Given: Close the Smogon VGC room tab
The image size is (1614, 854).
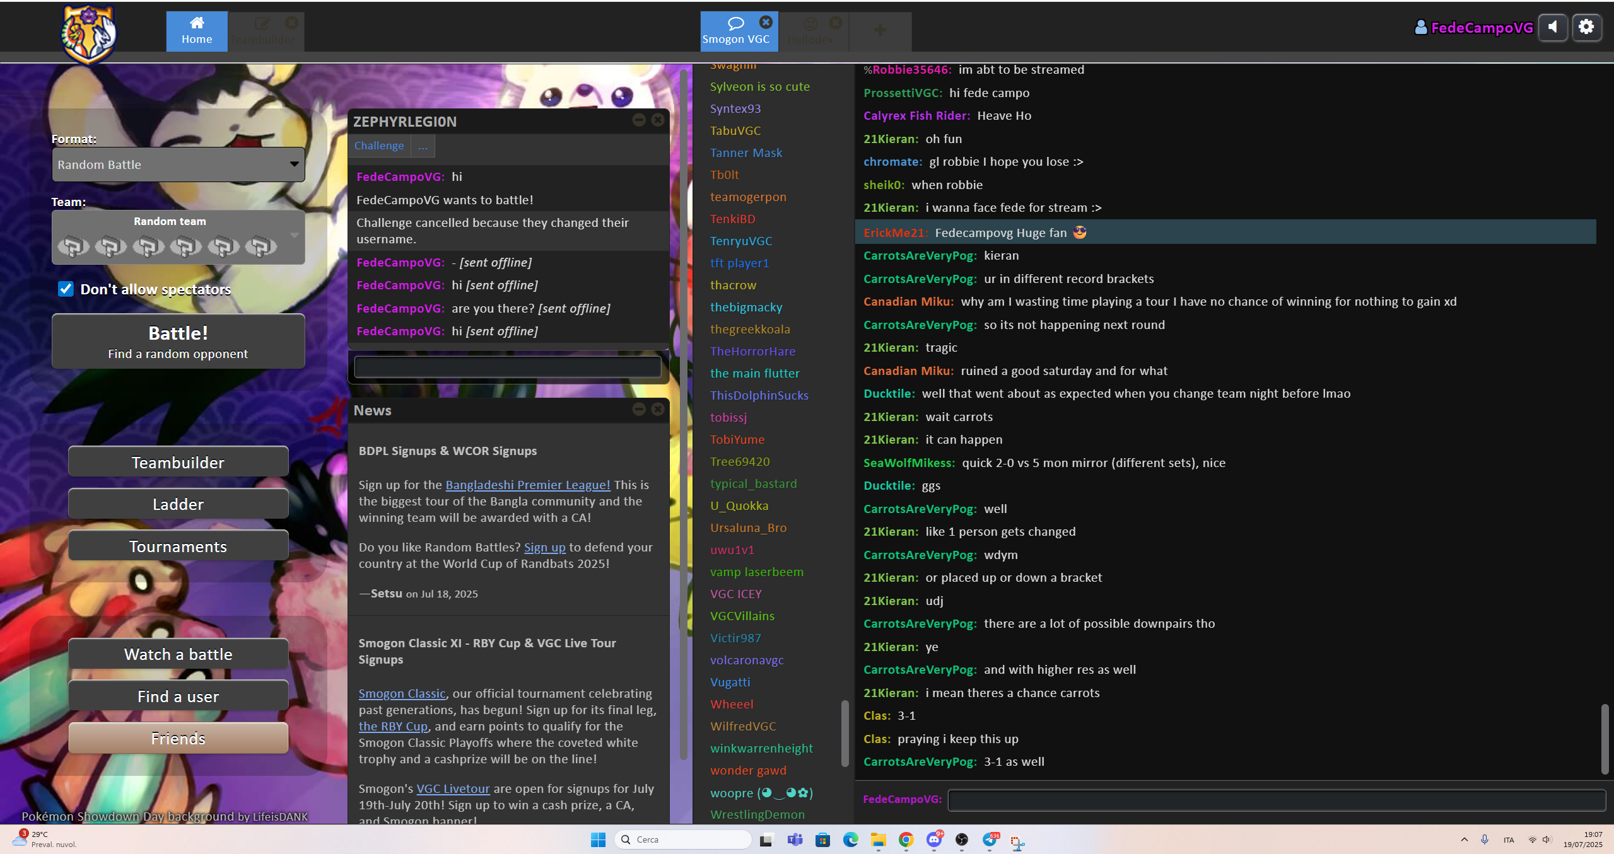Looking at the screenshot, I should click(x=765, y=22).
